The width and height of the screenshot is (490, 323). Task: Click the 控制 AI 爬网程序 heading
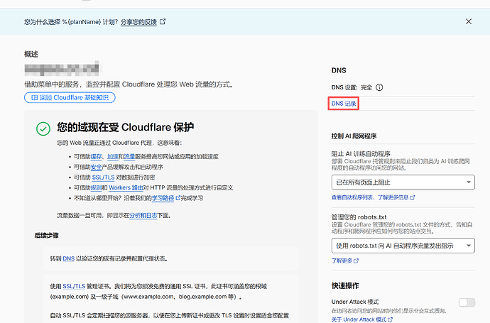click(x=354, y=136)
